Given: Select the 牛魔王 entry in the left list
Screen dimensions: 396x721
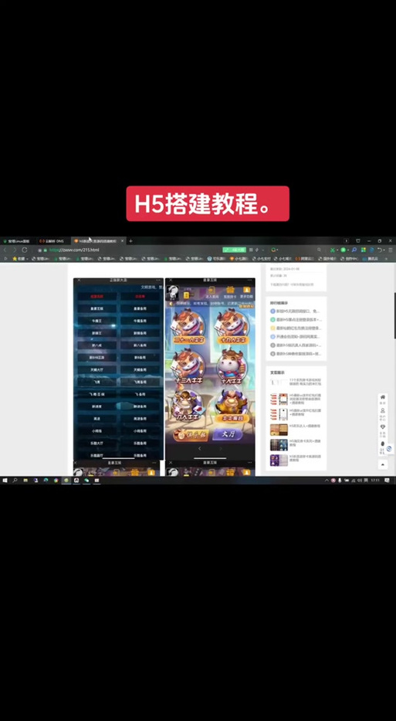Looking at the screenshot, I should click(x=96, y=321).
